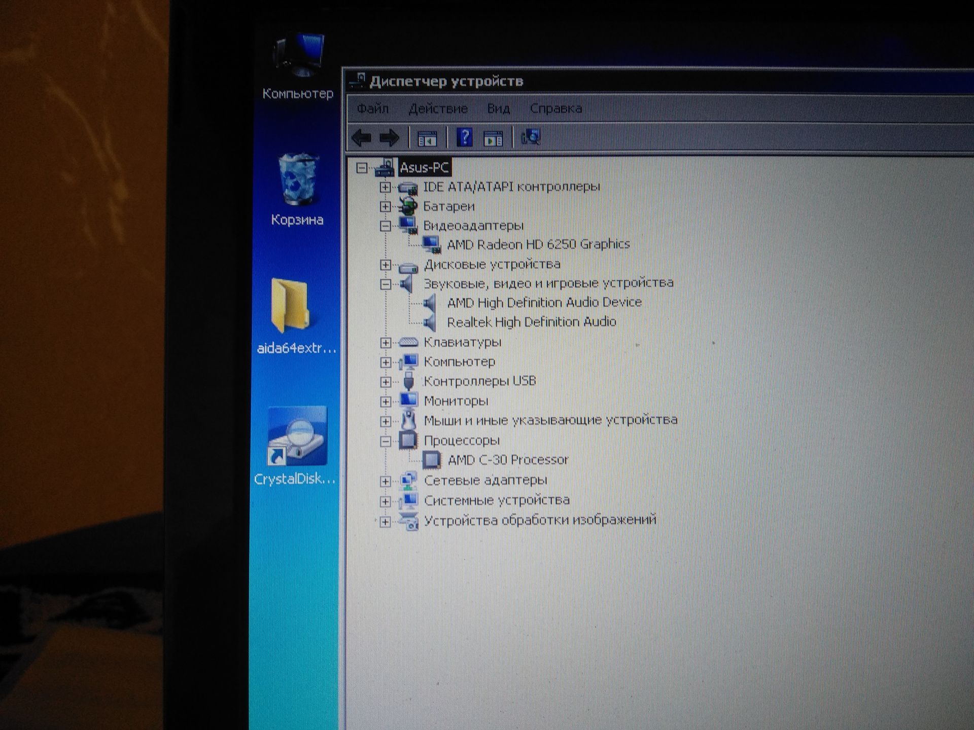Expand the Сетевые адаптеры category
974x730 pixels.
[386, 481]
